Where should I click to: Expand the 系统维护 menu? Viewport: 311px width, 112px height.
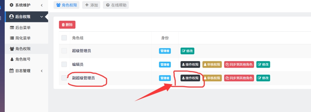click(26, 5)
